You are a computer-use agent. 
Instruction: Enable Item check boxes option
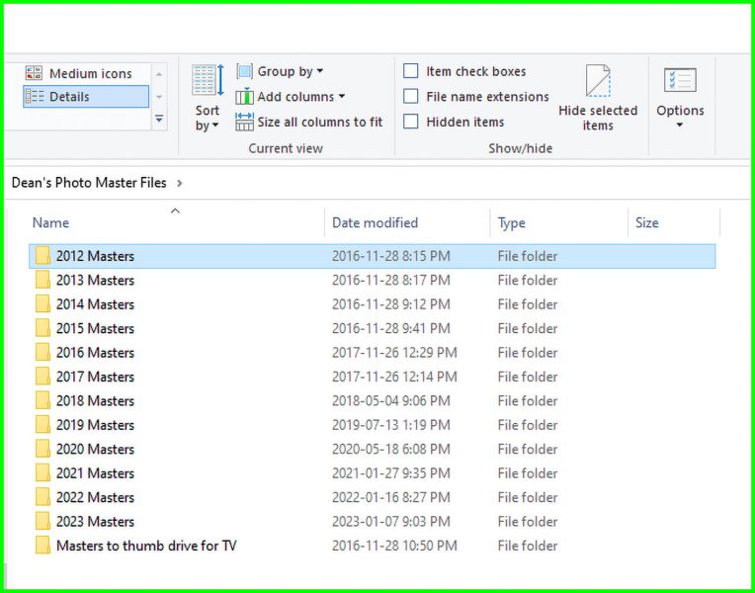(411, 71)
